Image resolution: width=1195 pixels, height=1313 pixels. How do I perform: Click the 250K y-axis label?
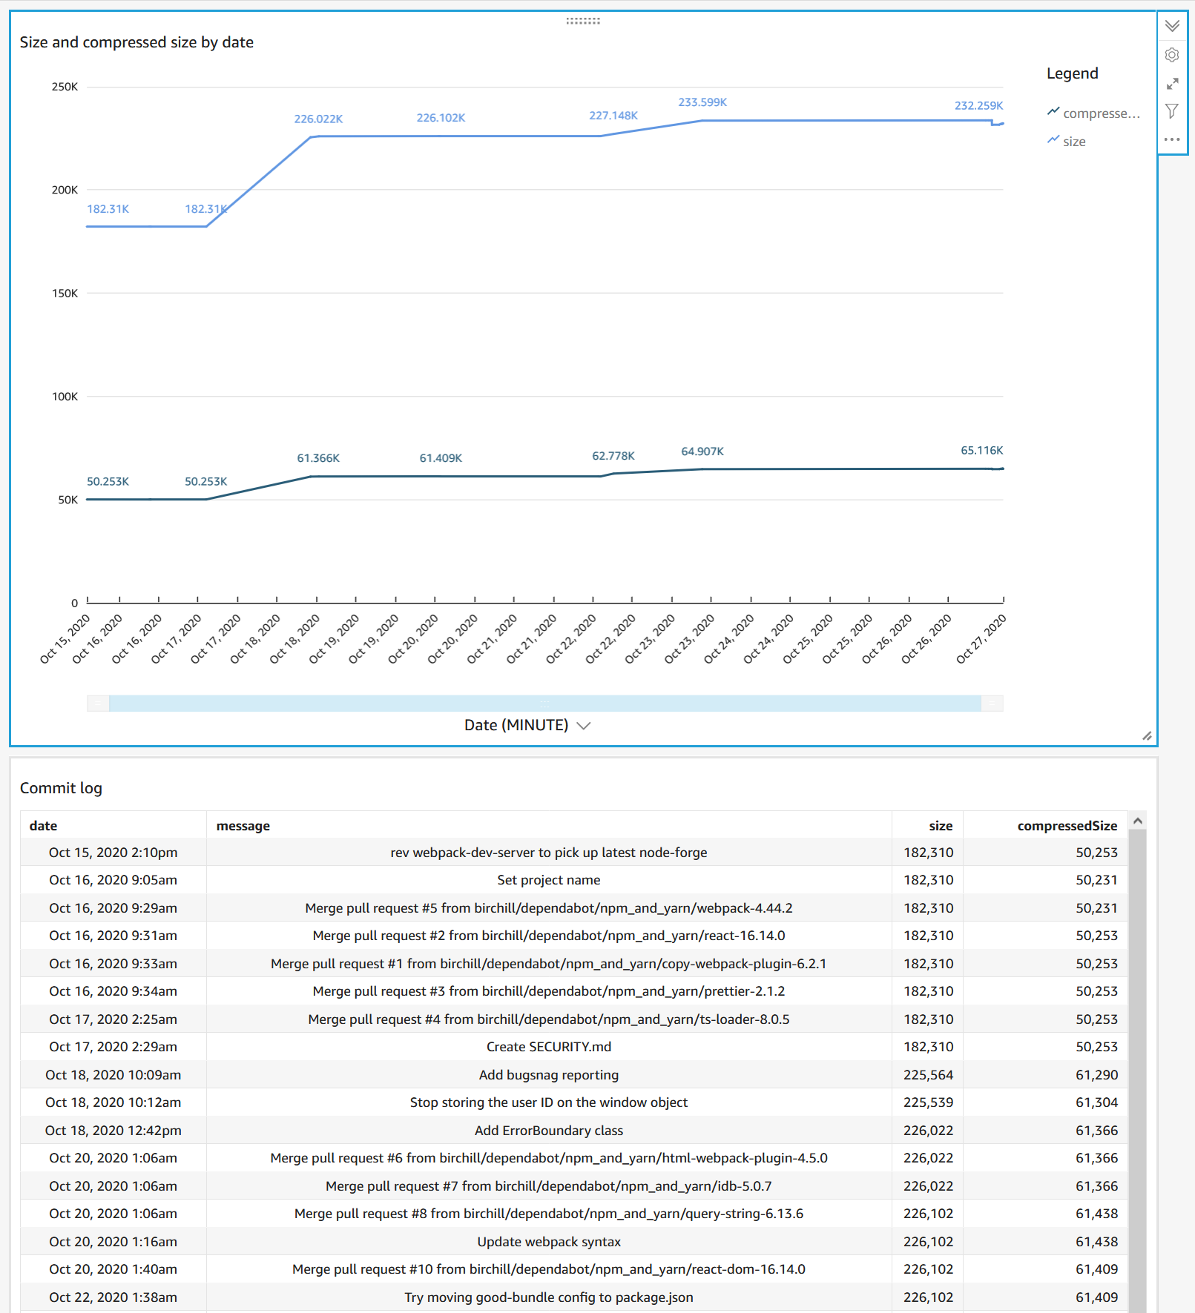(65, 87)
